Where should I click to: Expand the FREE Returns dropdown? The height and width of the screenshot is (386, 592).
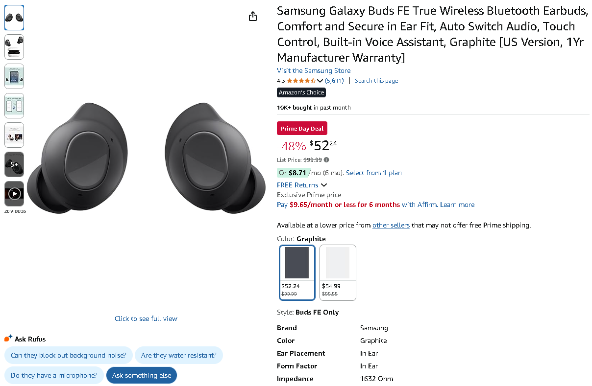[323, 185]
